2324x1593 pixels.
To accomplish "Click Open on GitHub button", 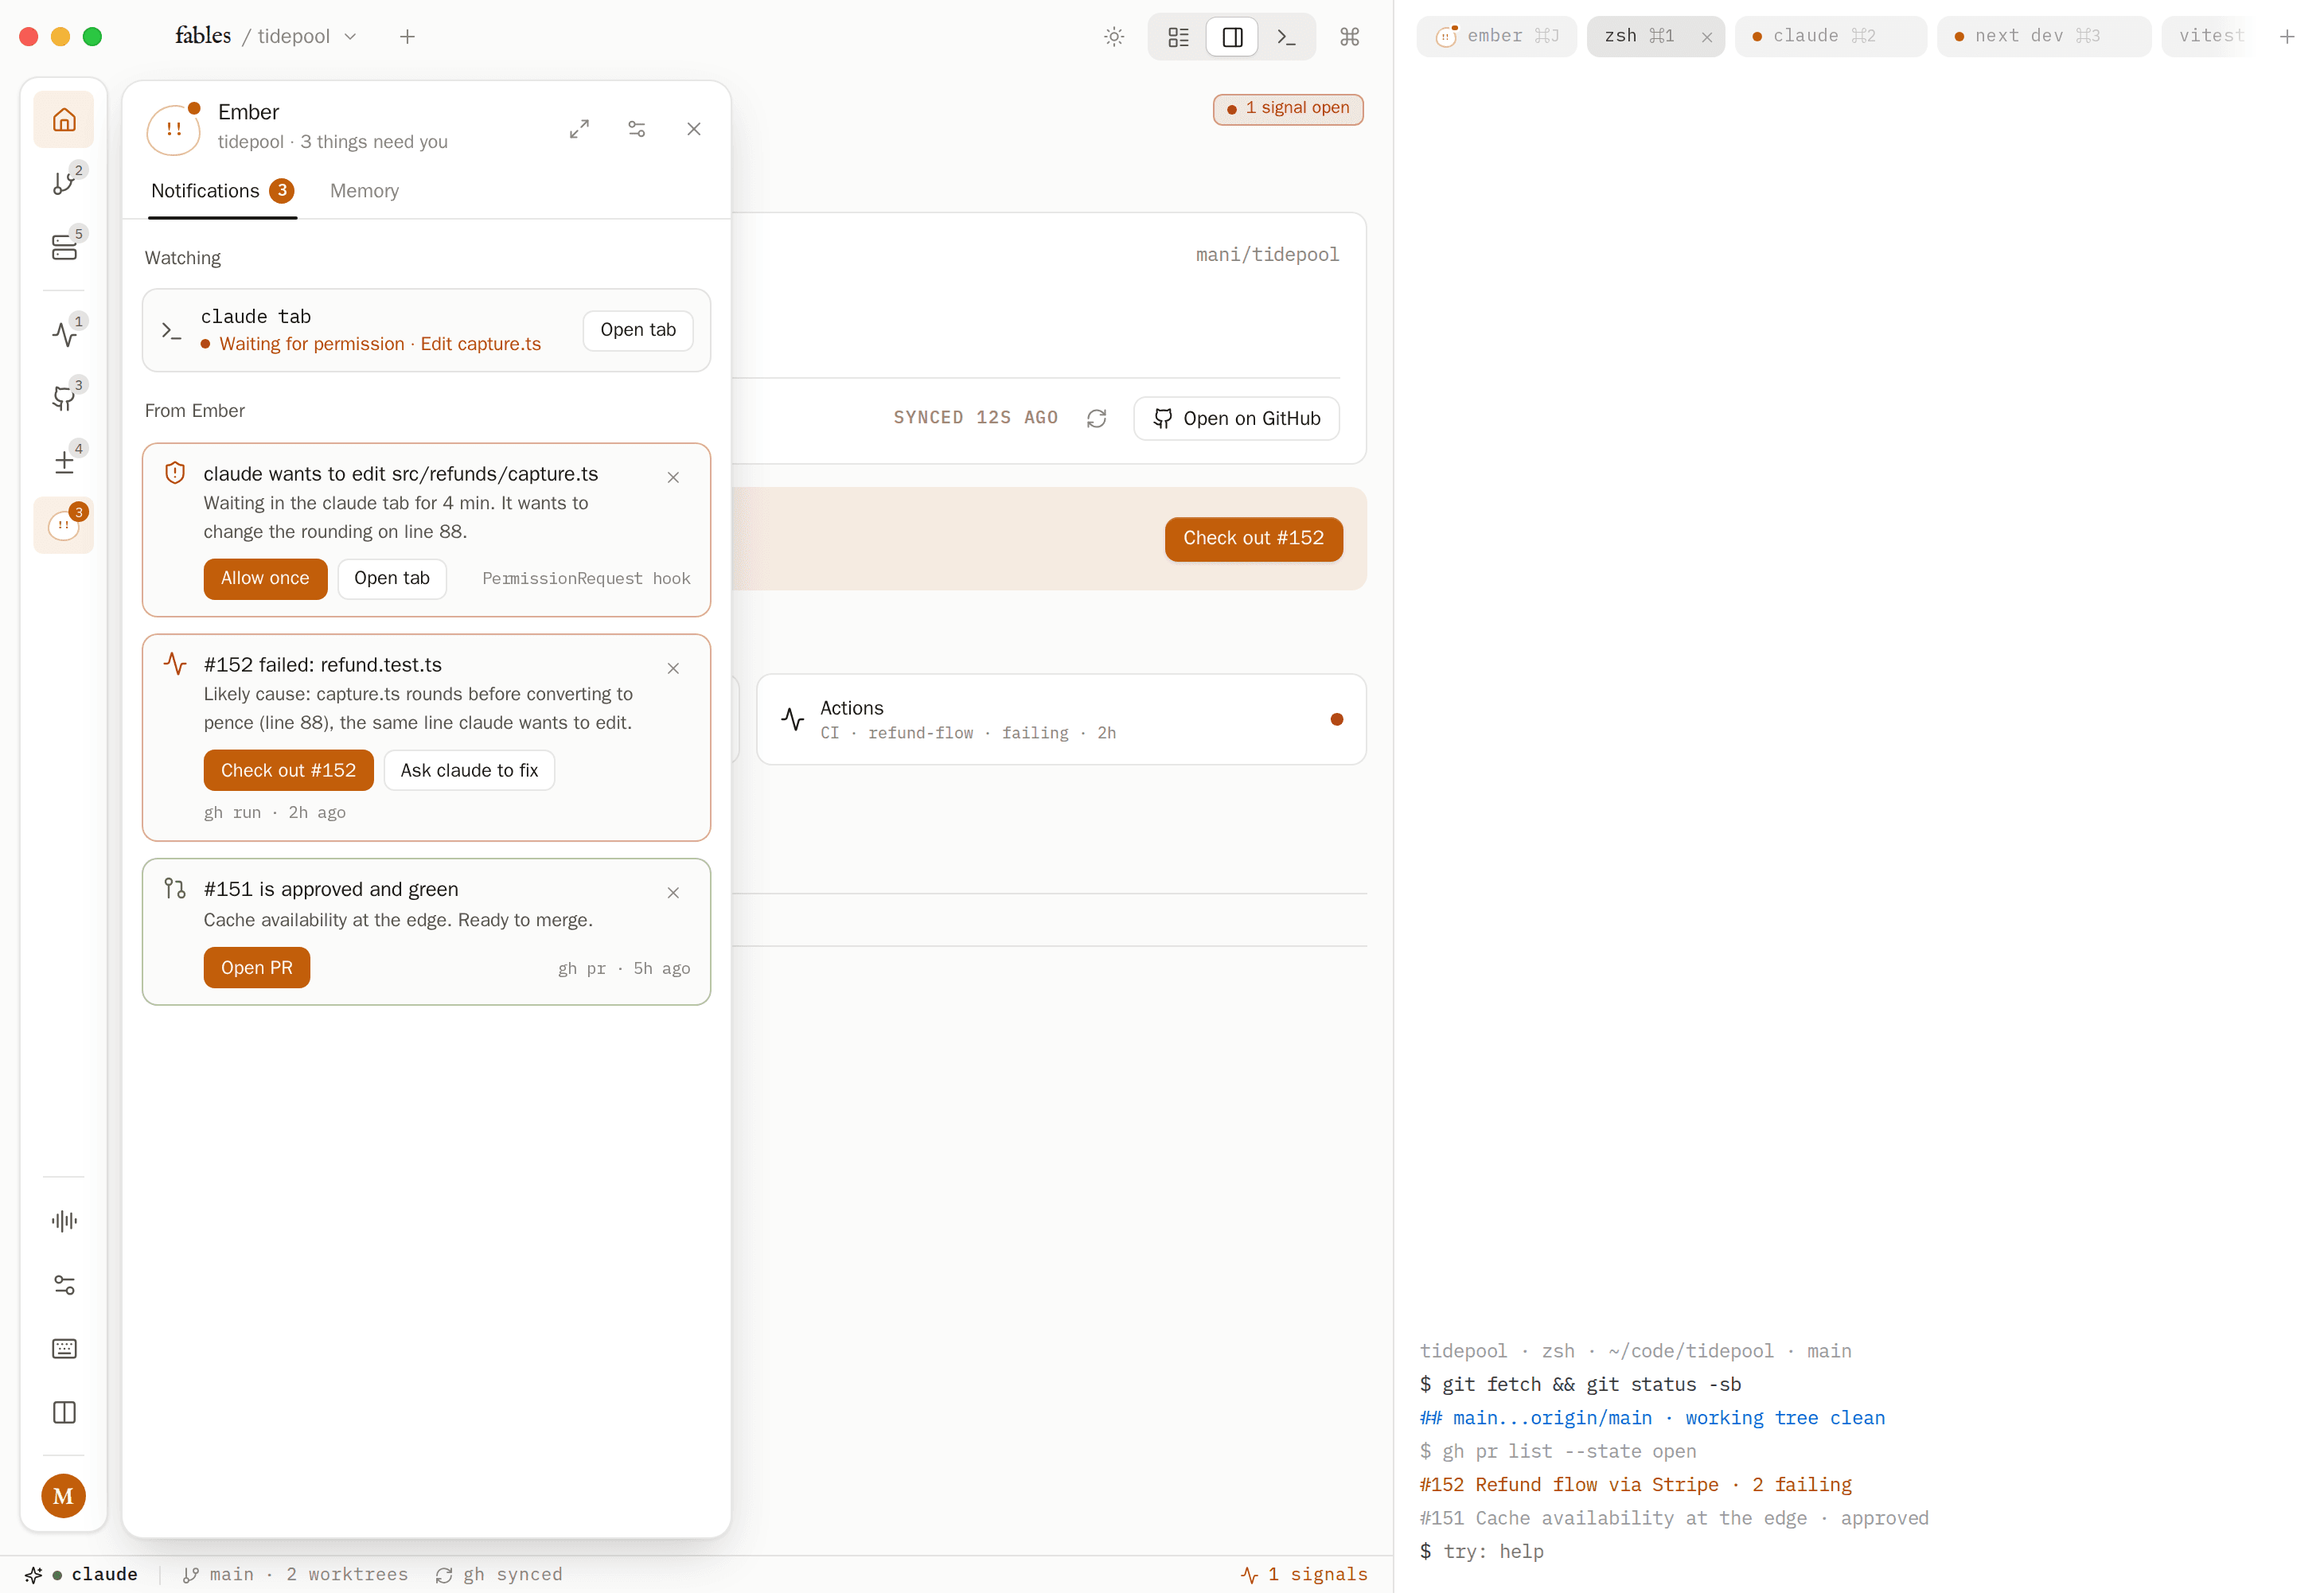I will pyautogui.click(x=1236, y=418).
